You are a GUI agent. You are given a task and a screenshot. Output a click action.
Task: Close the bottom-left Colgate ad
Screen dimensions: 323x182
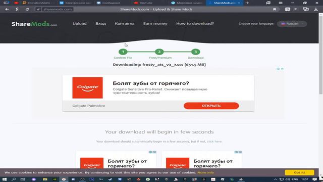coord(154,152)
